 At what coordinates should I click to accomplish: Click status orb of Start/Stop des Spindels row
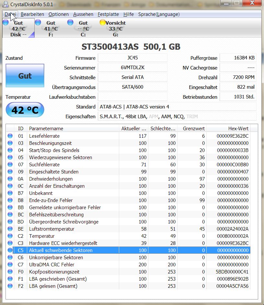click(10, 150)
